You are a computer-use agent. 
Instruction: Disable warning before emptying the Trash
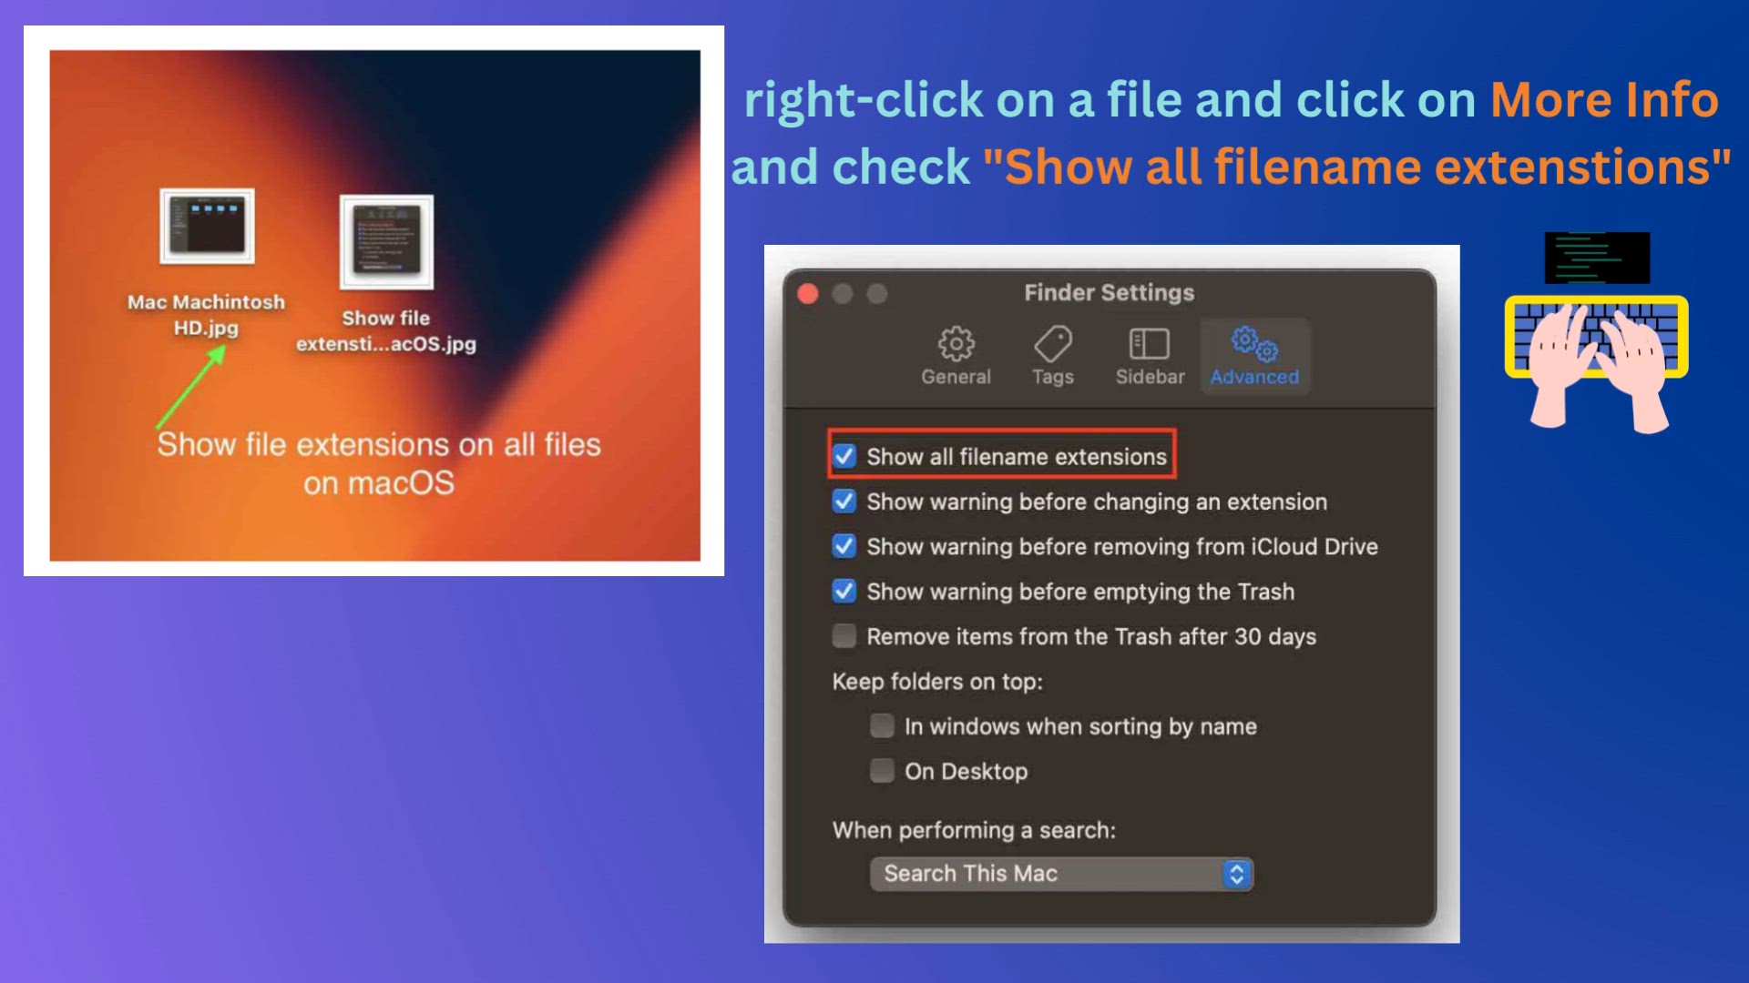[844, 592]
